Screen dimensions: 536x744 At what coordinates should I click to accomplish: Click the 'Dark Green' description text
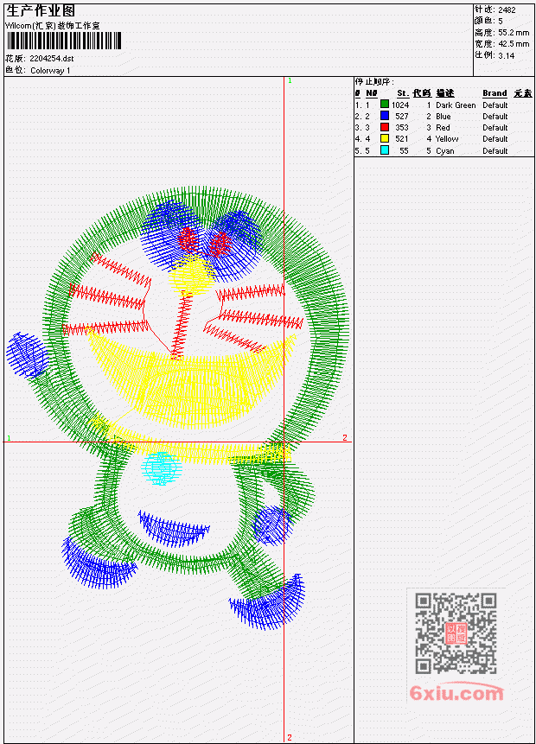[456, 105]
